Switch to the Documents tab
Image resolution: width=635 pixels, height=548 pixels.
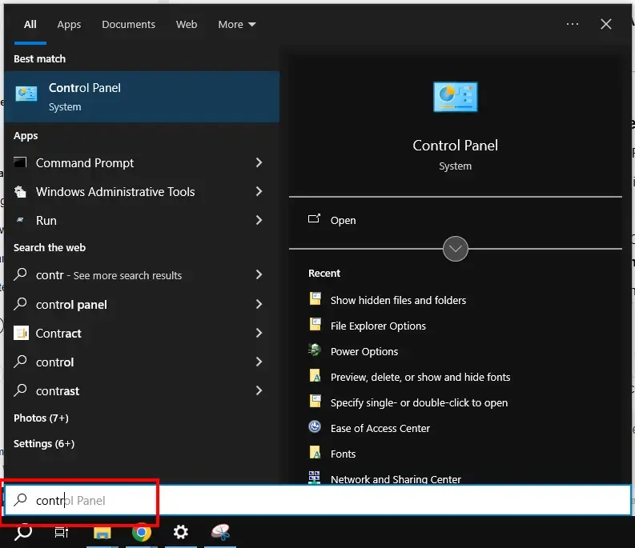[x=128, y=24]
